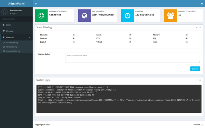Uncheck the Blacklist checkbox

[x=73, y=35]
